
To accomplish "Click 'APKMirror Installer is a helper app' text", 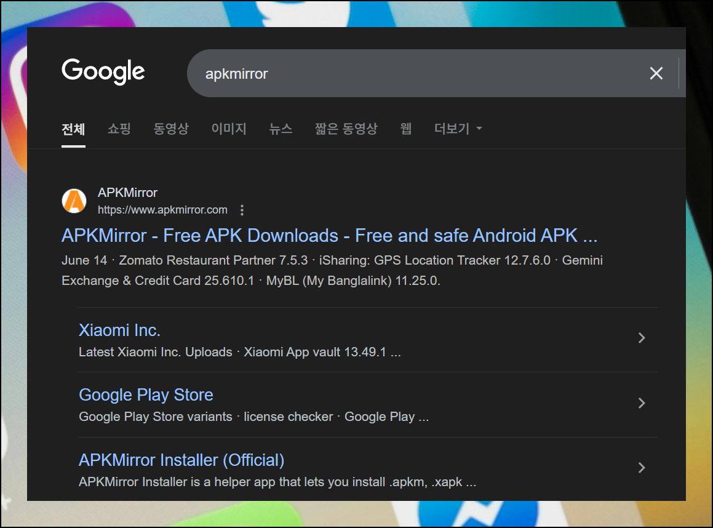I will [x=277, y=482].
